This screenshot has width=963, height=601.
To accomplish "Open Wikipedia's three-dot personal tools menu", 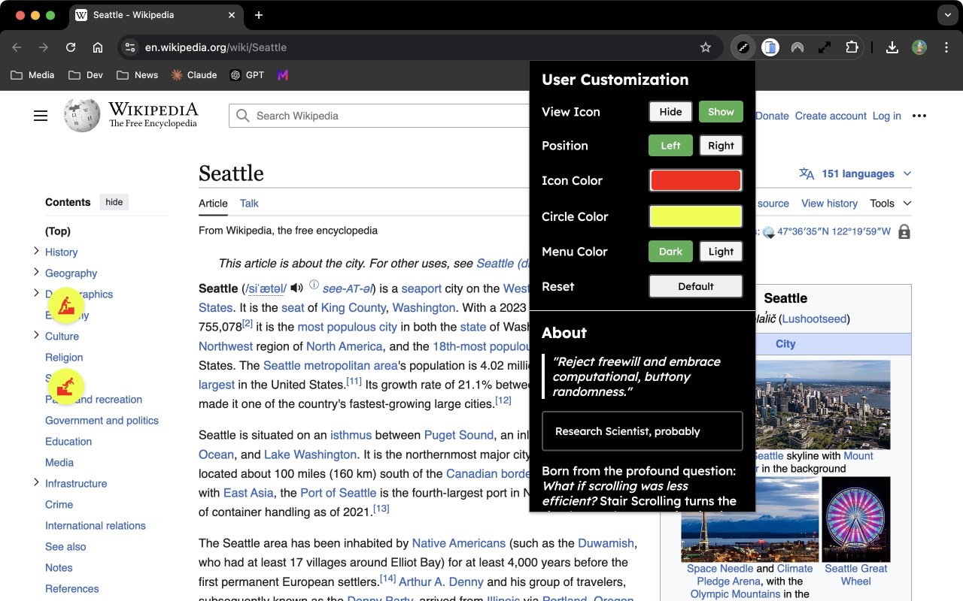I will [919, 116].
